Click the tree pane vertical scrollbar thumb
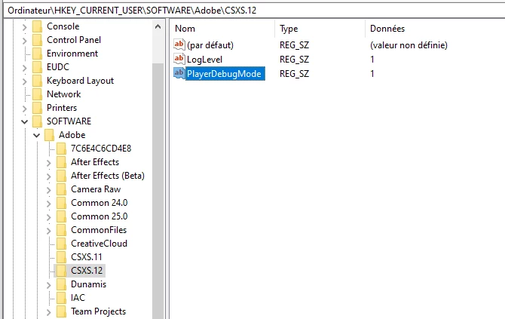The image size is (505, 319). click(158, 190)
